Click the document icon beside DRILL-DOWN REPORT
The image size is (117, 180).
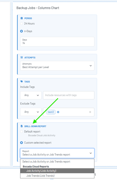(x=22, y=126)
